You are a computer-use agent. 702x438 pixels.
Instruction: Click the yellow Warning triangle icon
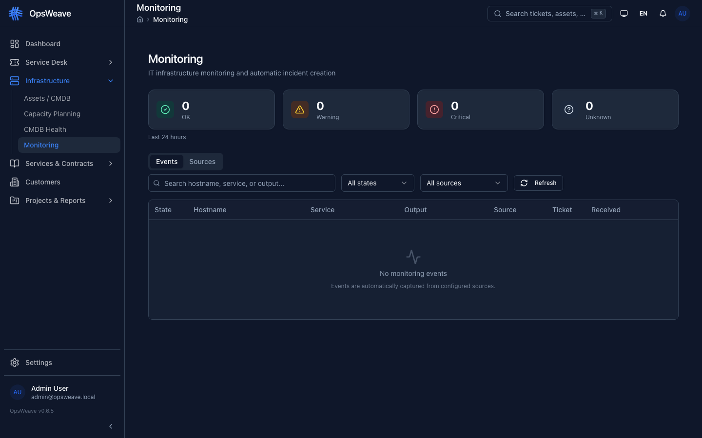click(300, 109)
